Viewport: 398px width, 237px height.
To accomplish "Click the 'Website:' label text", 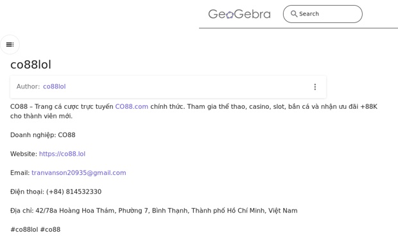I will click(24, 154).
